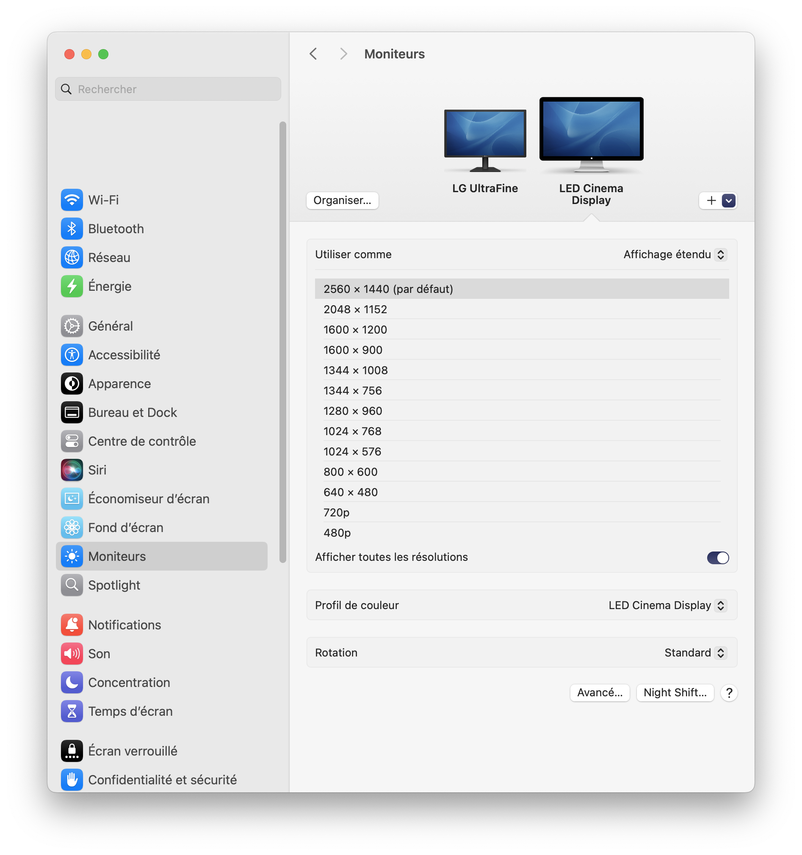
Task: Pick the 720p resolution
Action: [x=522, y=512]
